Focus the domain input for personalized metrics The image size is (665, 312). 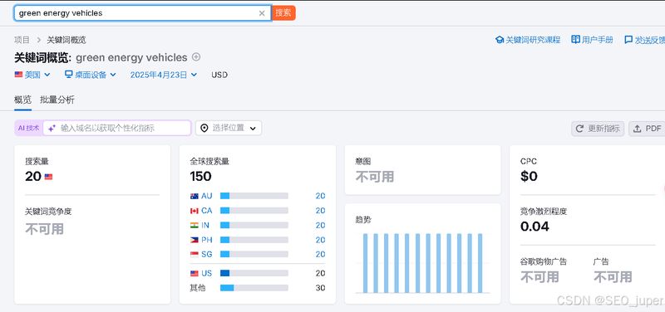pos(117,128)
